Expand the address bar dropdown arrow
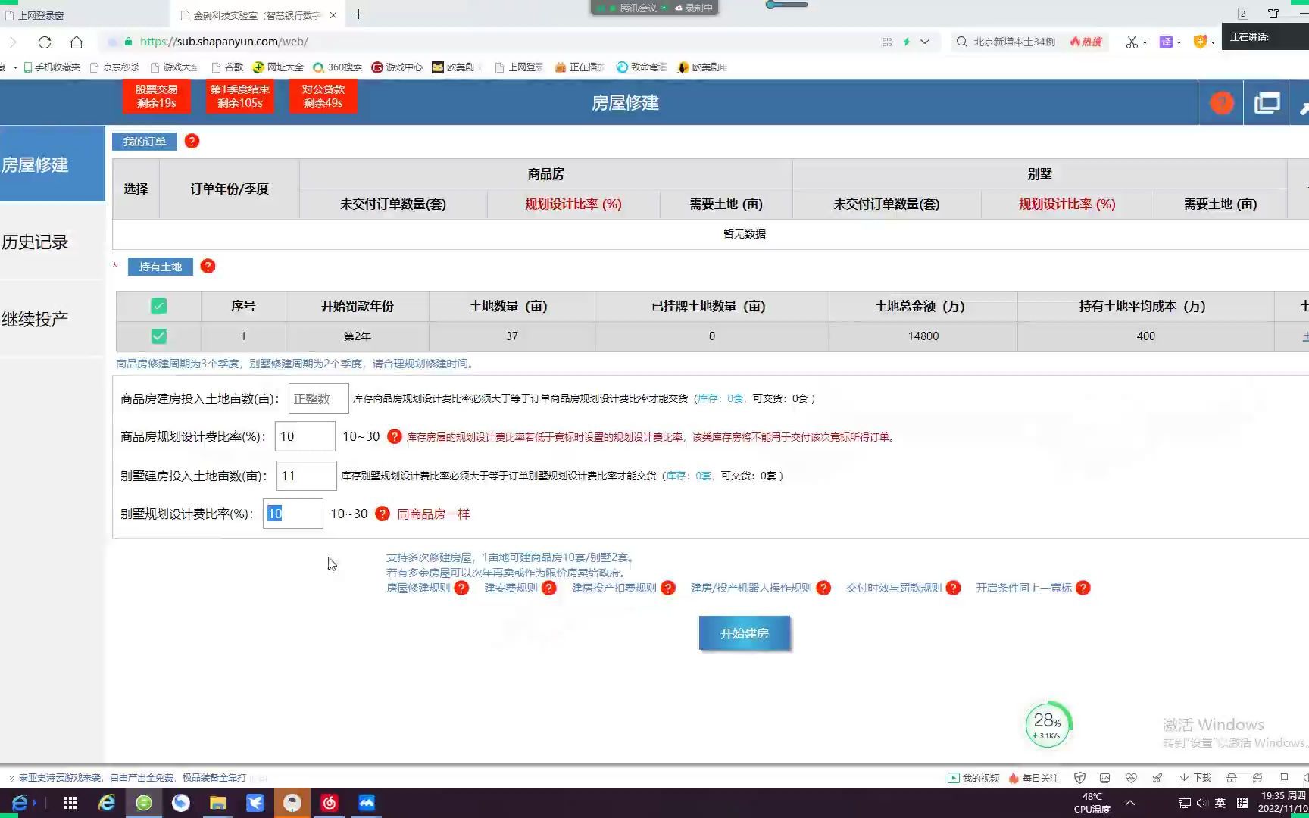The height and width of the screenshot is (818, 1309). (x=925, y=42)
